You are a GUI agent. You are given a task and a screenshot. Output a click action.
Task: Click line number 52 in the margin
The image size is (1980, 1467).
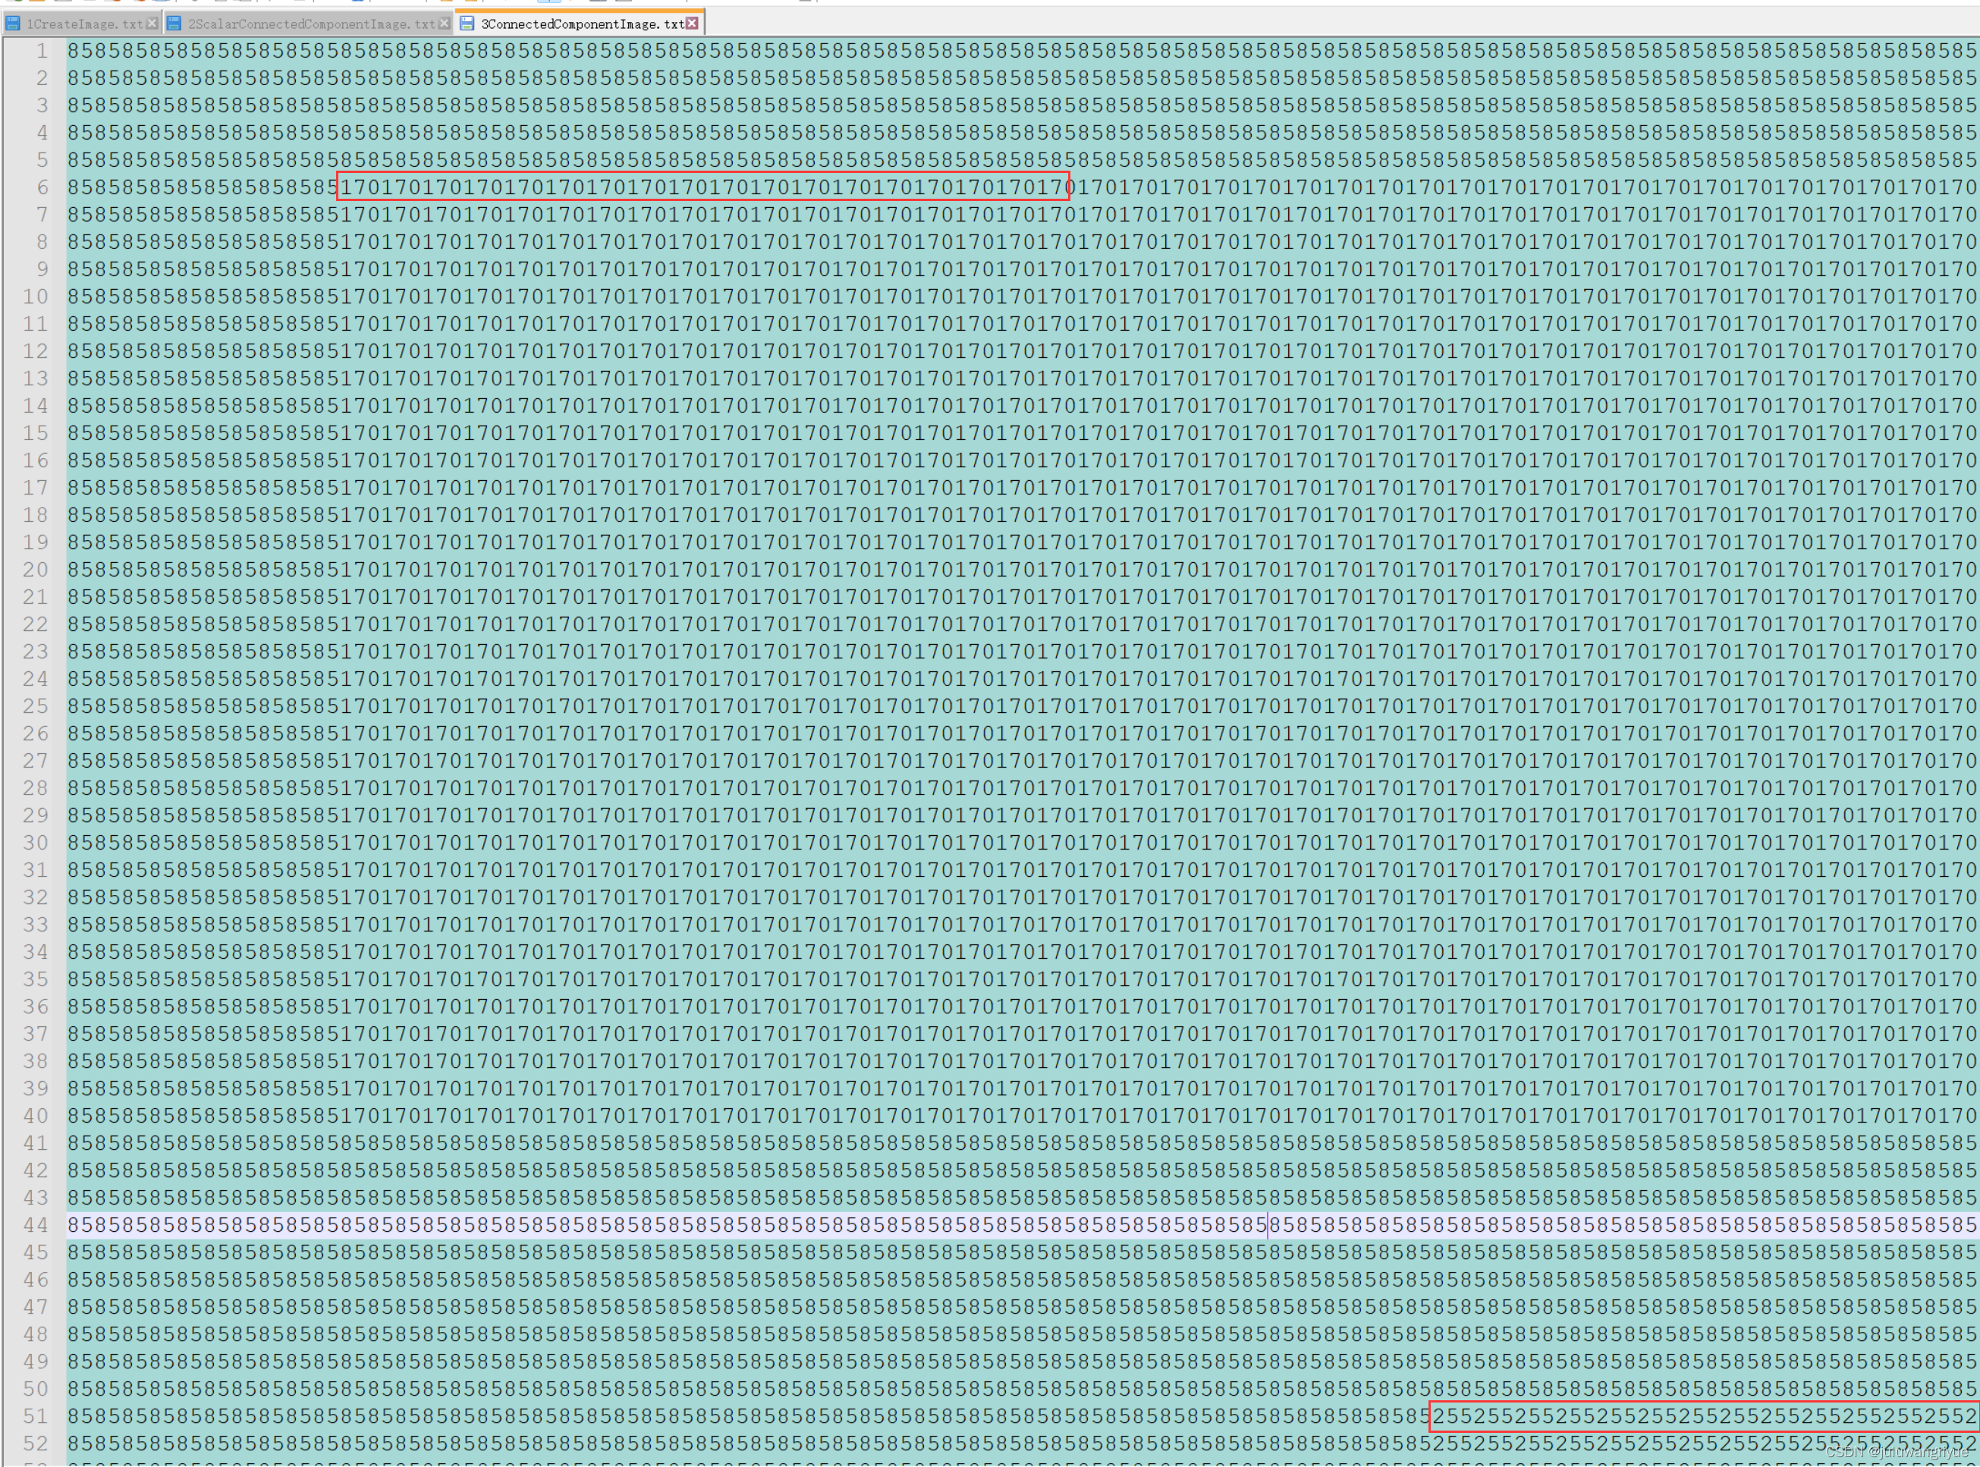[36, 1444]
